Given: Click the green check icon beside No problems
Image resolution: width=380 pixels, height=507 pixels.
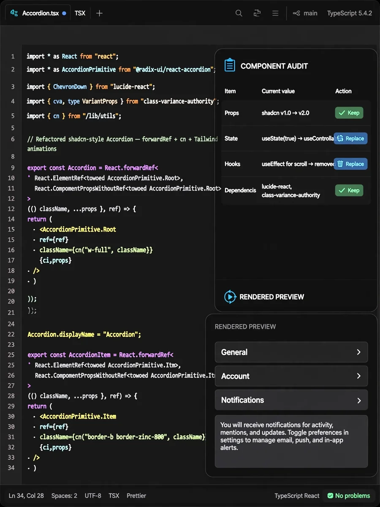Looking at the screenshot, I should [x=330, y=496].
